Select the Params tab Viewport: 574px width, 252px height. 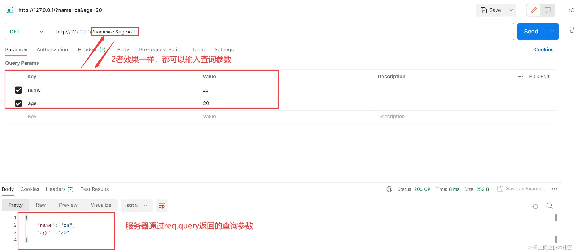(x=16, y=50)
